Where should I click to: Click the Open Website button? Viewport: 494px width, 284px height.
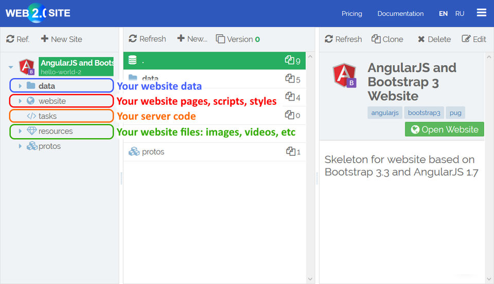pos(444,129)
